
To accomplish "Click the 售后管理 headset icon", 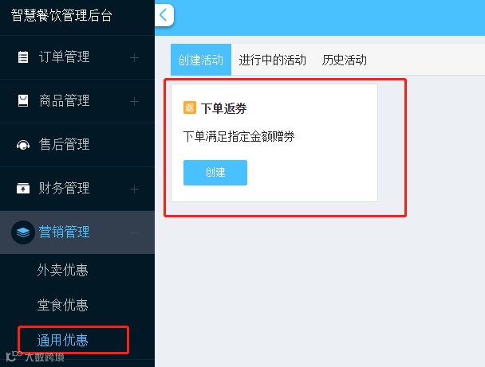I will click(23, 145).
